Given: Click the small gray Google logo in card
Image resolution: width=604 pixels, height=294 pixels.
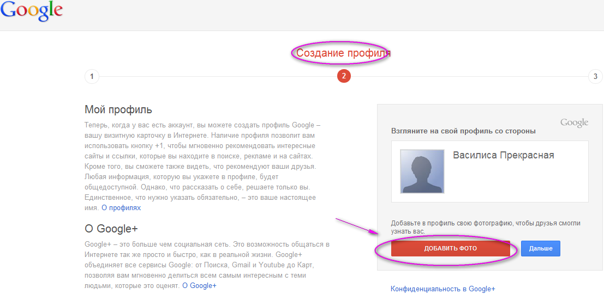Looking at the screenshot, I should pyautogui.click(x=575, y=122).
